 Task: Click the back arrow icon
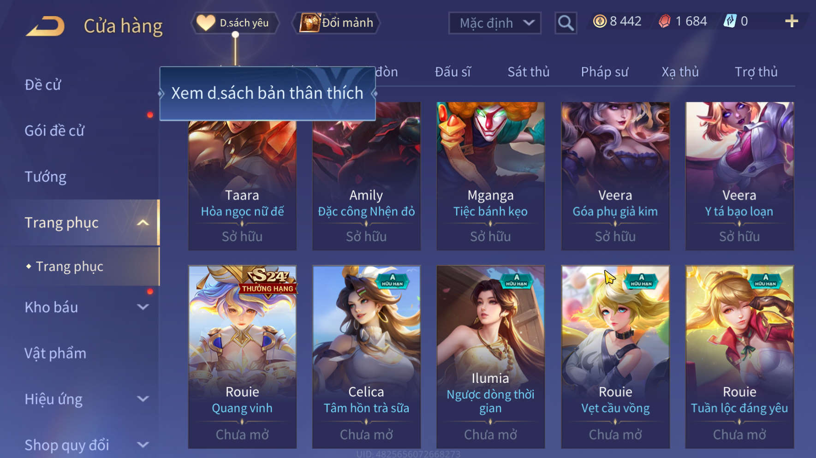coord(46,26)
